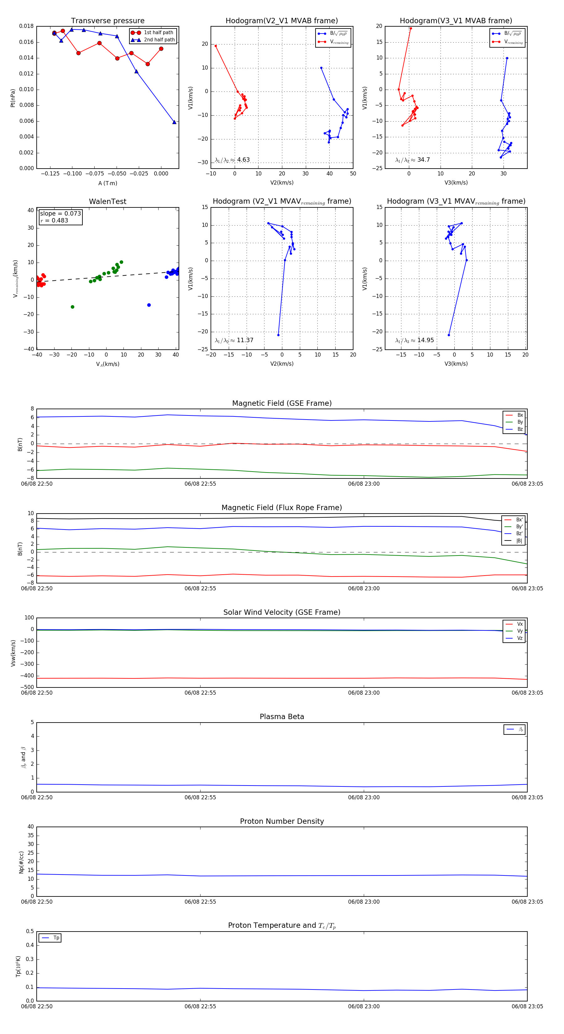564x1034 pixels.
Task: Select the "Tp" legend entry
Action: pos(50,938)
